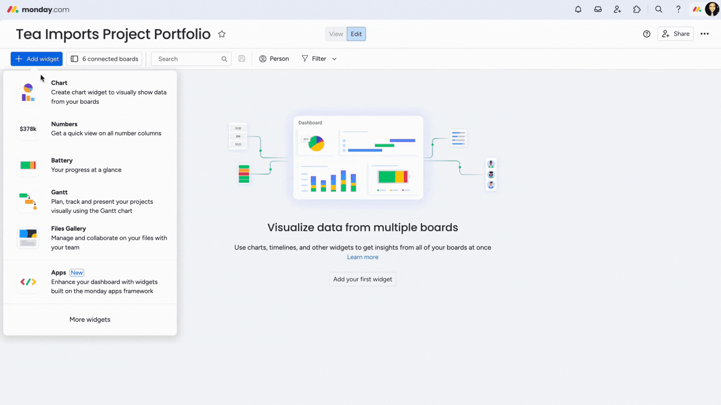Select the Add your first widget button
721x405 pixels.
point(362,279)
